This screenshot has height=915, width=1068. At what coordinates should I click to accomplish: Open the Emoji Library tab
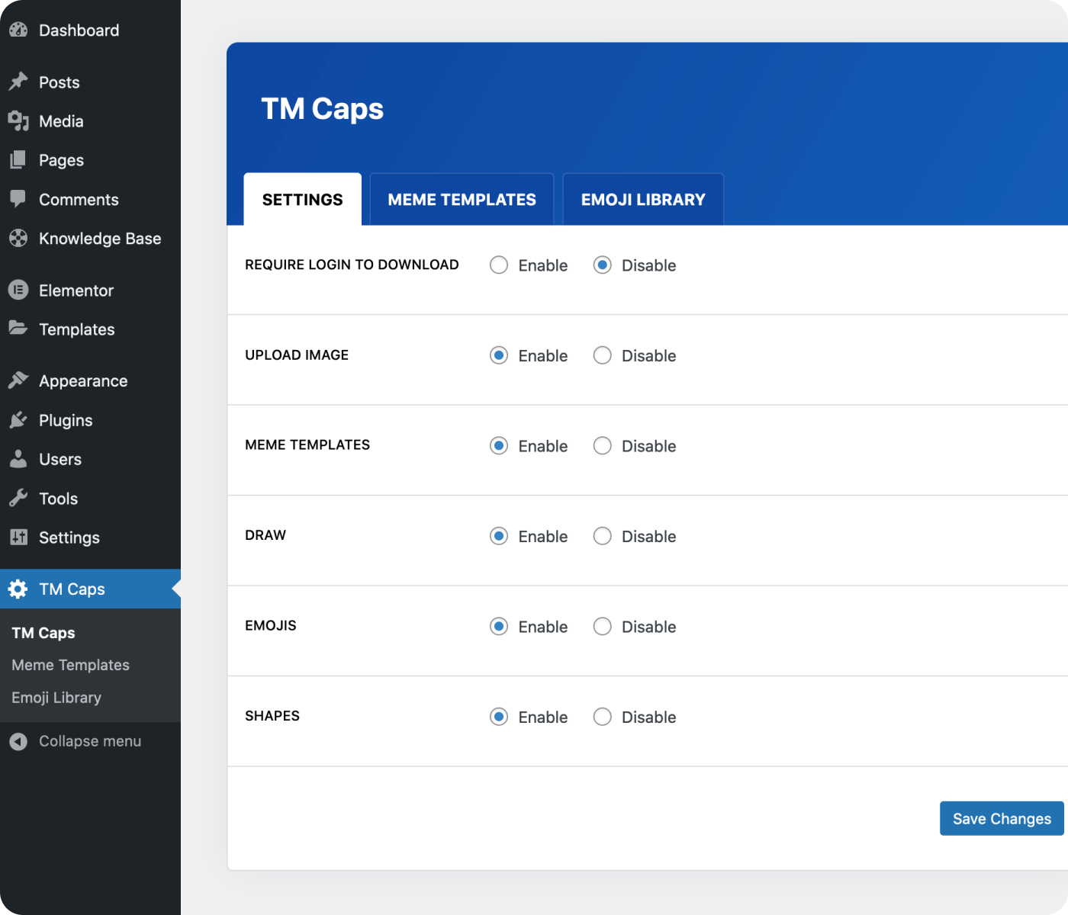[x=643, y=200]
